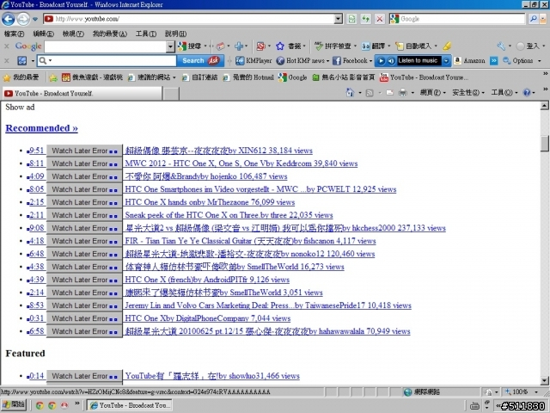Open the Amazon toolbar shortcut
This screenshot has width=550, height=413.
click(x=469, y=61)
